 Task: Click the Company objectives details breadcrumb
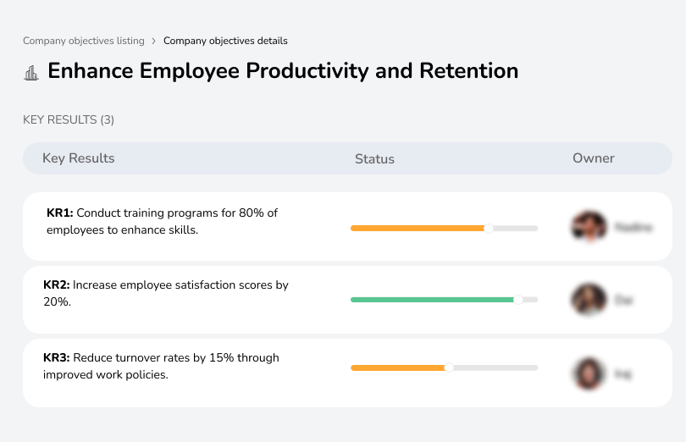(225, 41)
